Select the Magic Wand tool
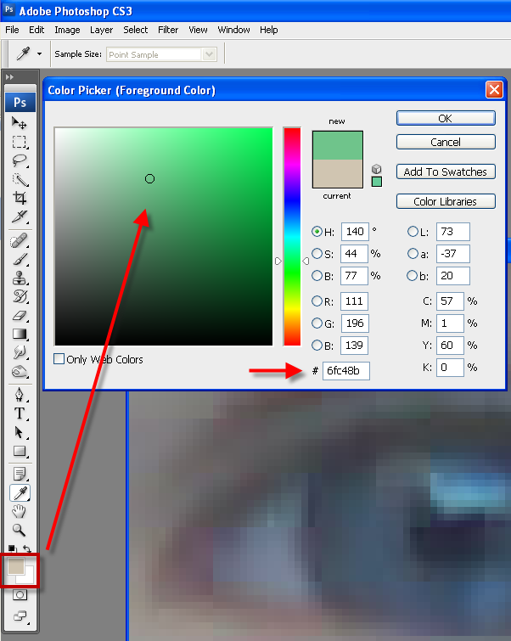 pos(20,179)
